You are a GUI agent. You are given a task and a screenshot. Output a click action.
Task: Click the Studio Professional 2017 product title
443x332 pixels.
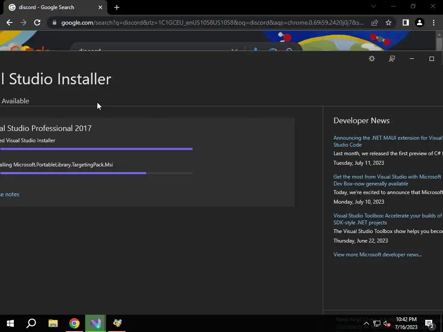coord(46,128)
